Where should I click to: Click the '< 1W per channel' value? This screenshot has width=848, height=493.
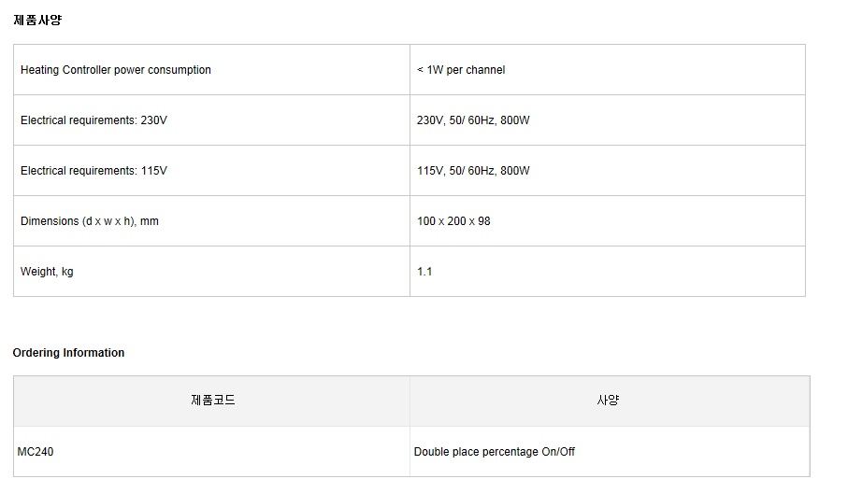[461, 70]
